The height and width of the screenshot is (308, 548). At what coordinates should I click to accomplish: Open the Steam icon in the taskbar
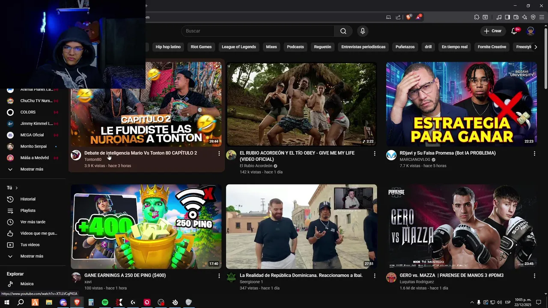point(175,302)
